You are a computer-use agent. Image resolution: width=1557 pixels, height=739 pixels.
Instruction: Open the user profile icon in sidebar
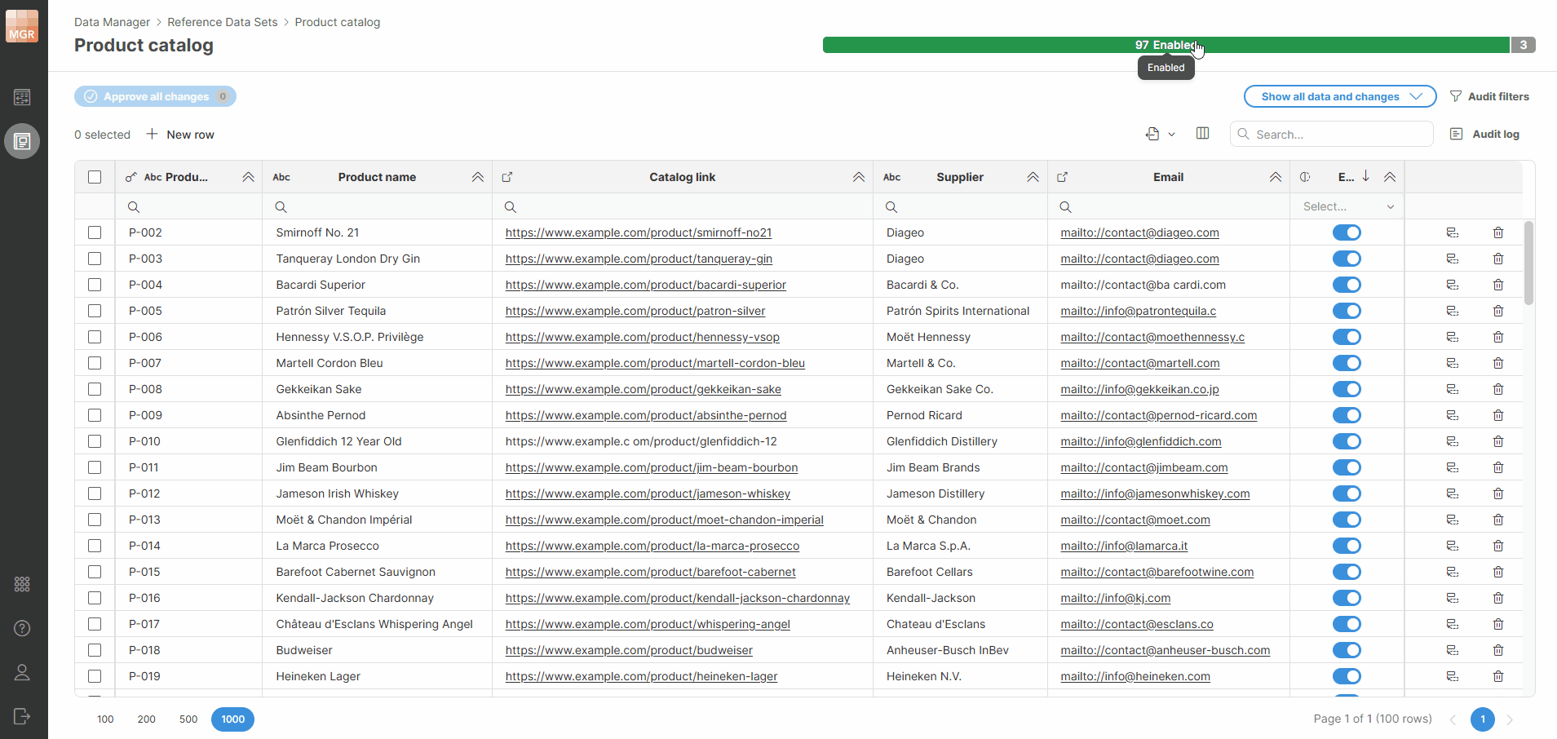[22, 672]
